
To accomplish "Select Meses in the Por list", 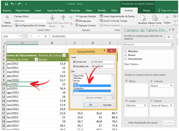I will 92,86.
